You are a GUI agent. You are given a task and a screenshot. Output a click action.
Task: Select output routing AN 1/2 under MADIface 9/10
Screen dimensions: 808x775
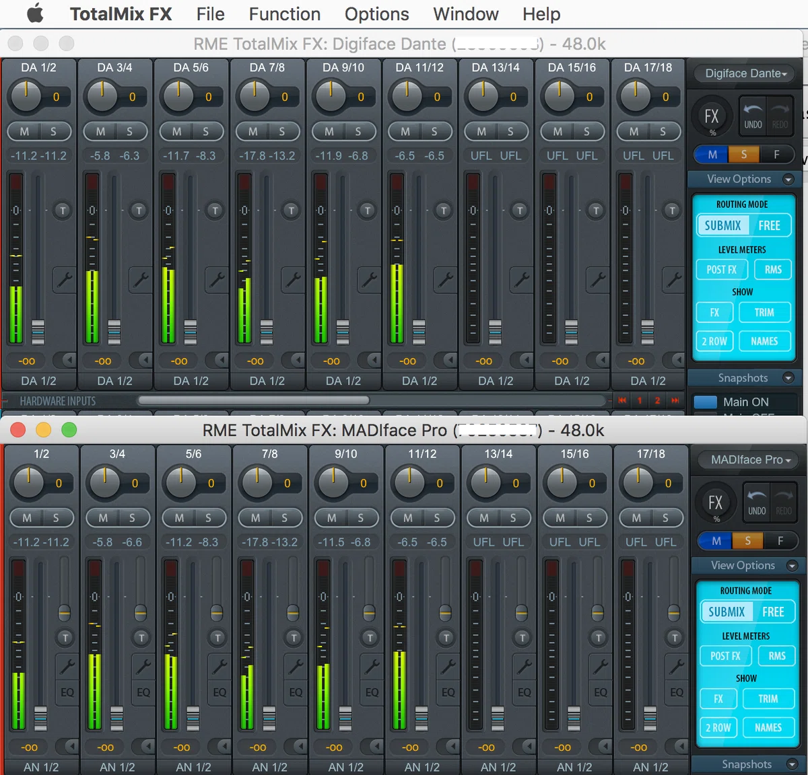click(346, 767)
